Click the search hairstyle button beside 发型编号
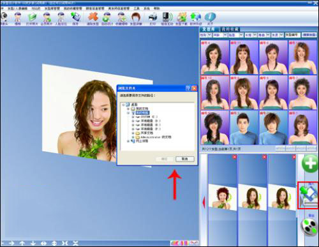This screenshot has width=319, height=247. pyautogui.click(x=309, y=35)
